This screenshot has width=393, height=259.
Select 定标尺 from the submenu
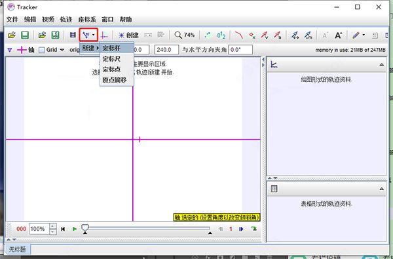coord(117,59)
